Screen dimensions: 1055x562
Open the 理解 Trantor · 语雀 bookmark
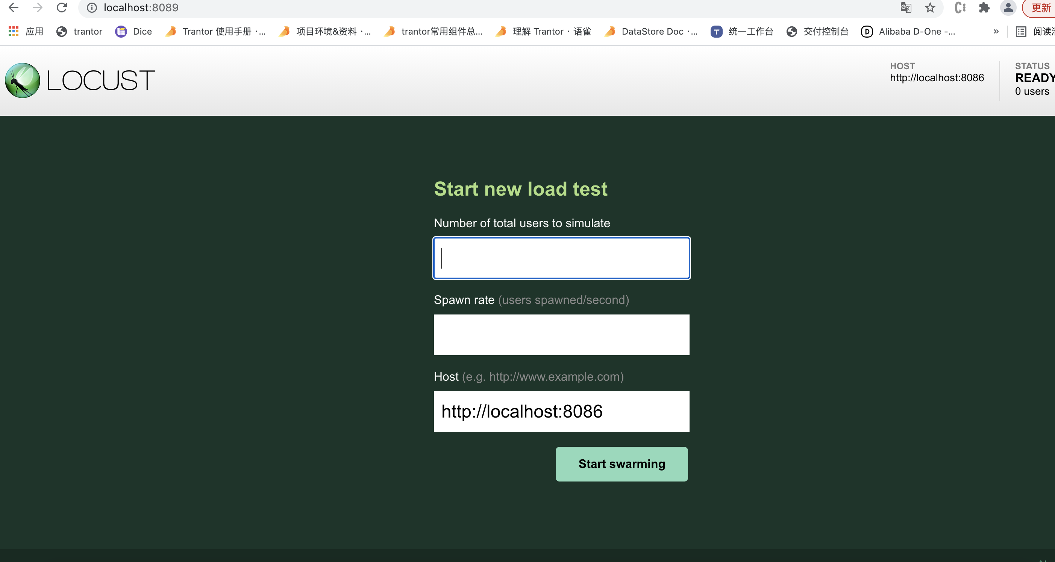543,32
